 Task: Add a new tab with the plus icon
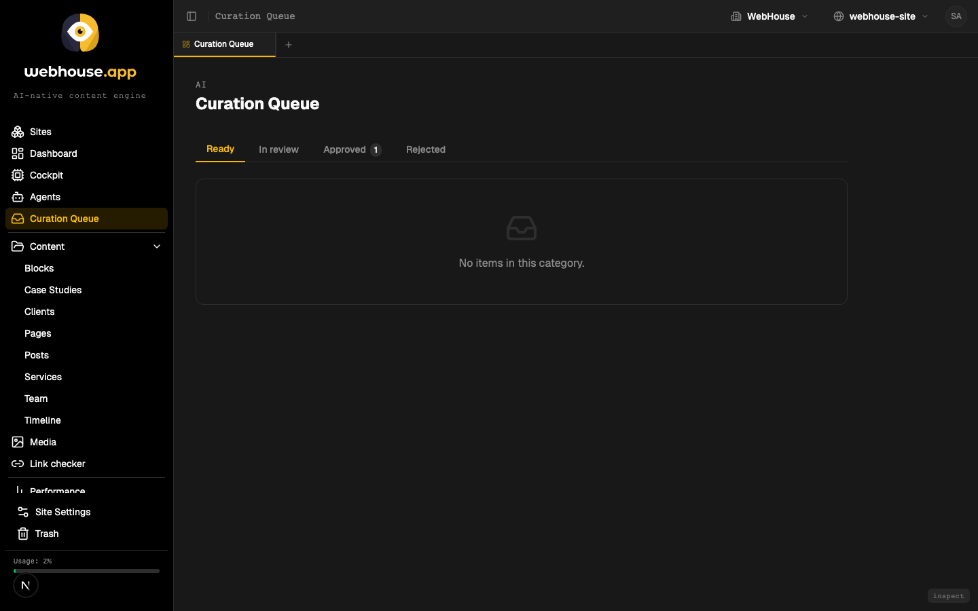click(289, 45)
